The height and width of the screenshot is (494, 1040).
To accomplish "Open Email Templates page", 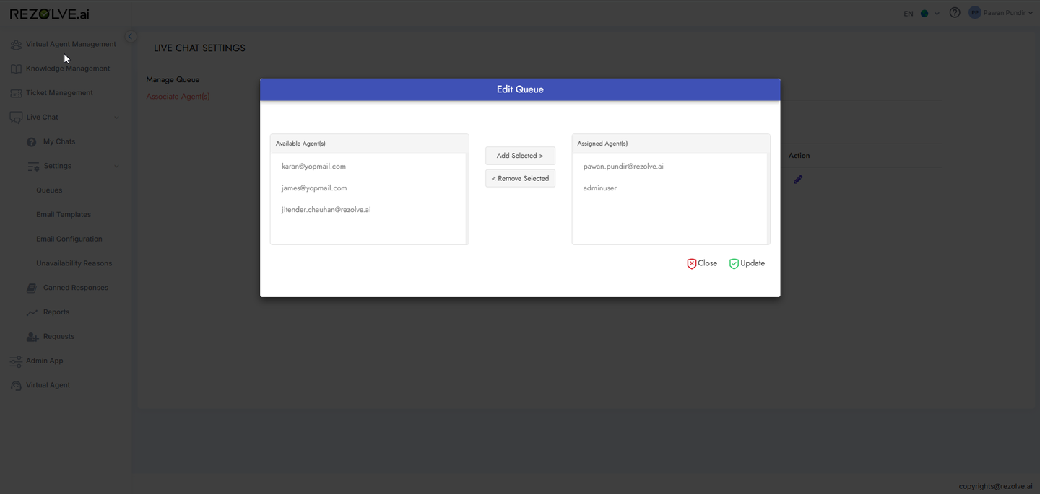I will pyautogui.click(x=64, y=215).
